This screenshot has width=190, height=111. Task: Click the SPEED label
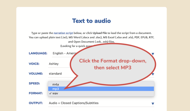(x=34, y=83)
